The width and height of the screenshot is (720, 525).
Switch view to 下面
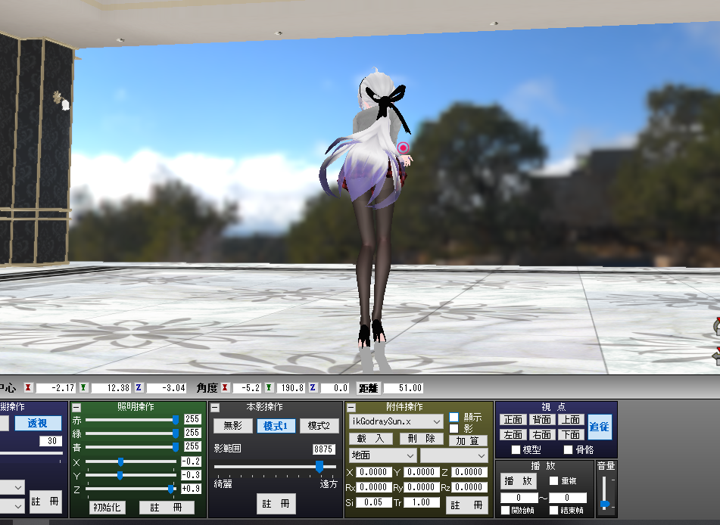(x=571, y=434)
